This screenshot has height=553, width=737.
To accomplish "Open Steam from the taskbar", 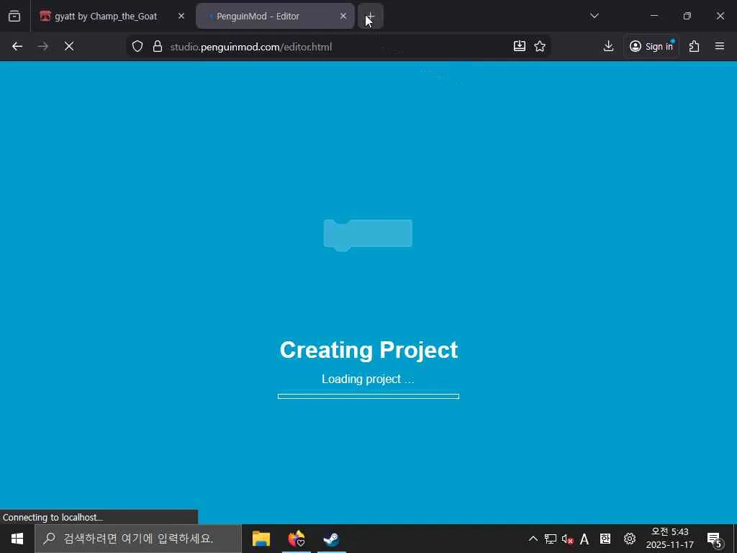I will tap(331, 539).
